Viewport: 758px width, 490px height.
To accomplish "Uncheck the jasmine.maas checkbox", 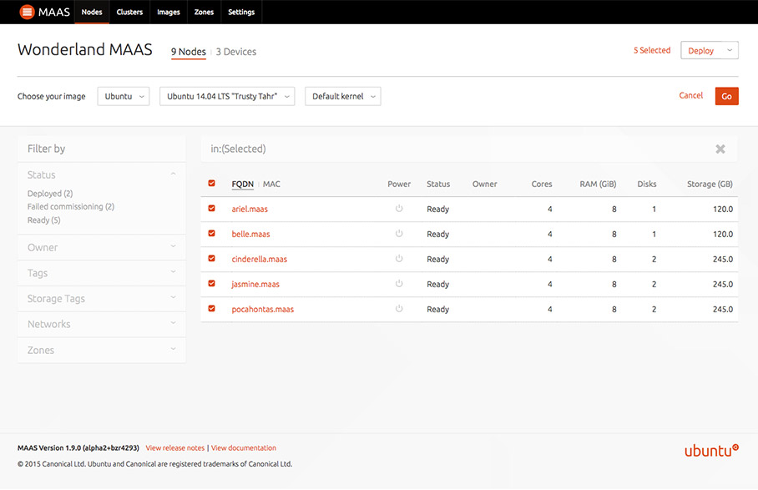I will [212, 284].
